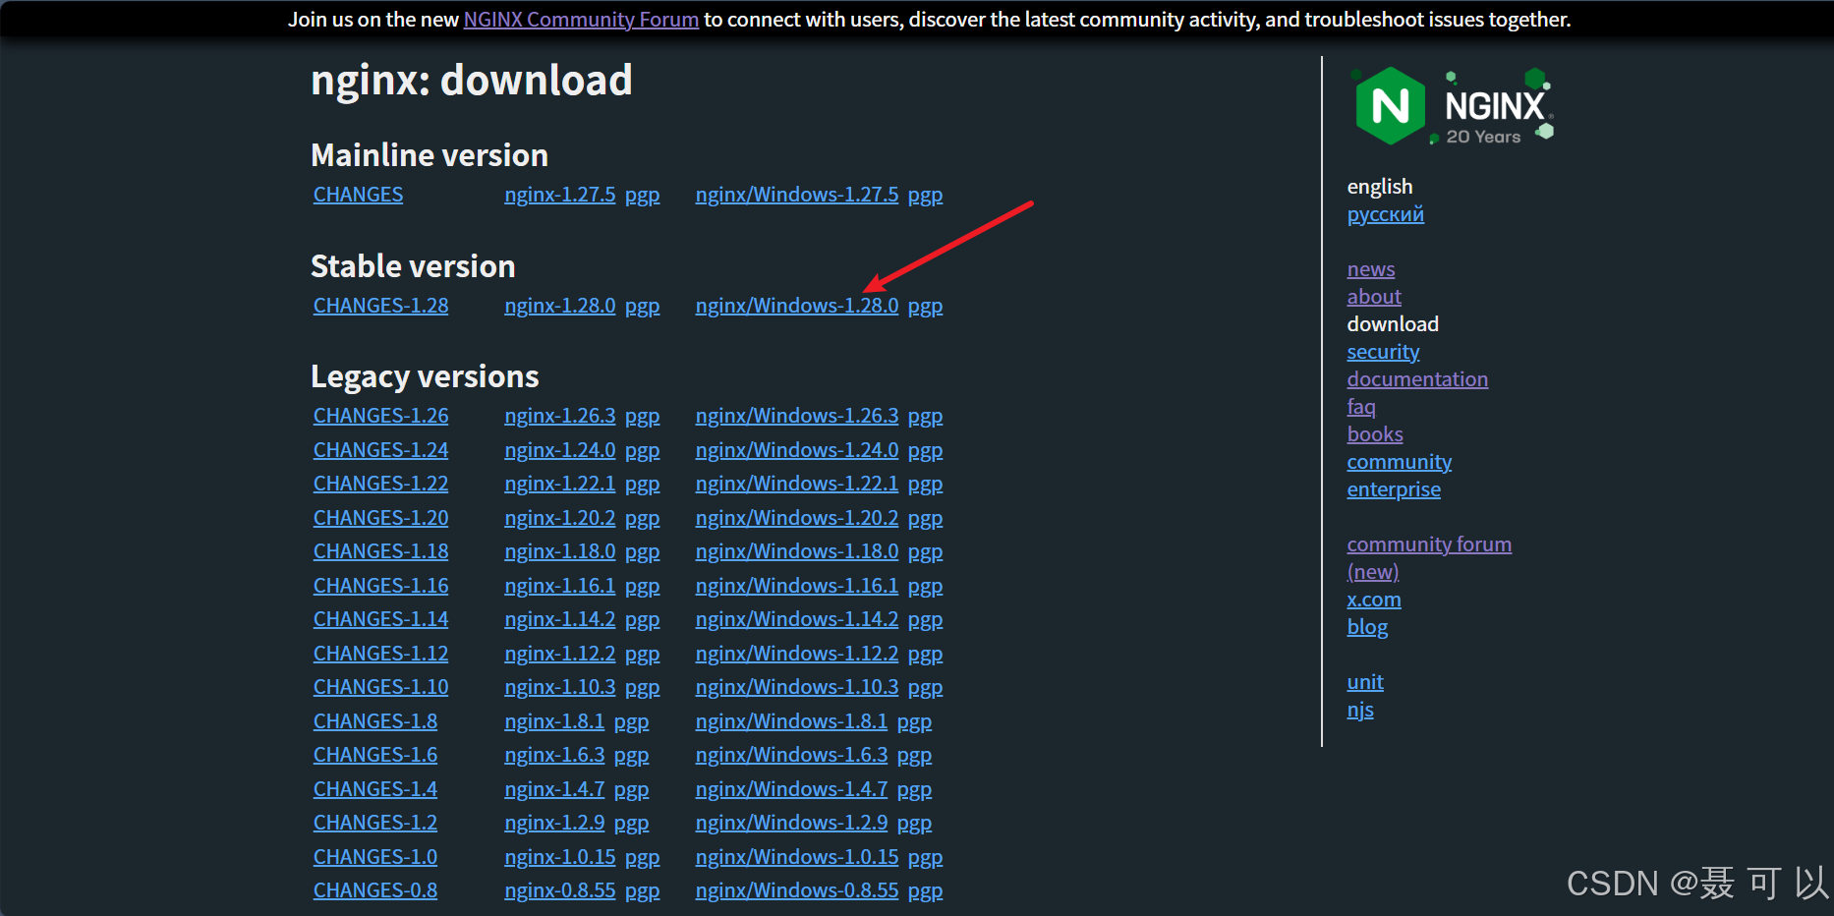Switch language to русский
Viewport: 1834px width, 916px height.
click(1385, 214)
